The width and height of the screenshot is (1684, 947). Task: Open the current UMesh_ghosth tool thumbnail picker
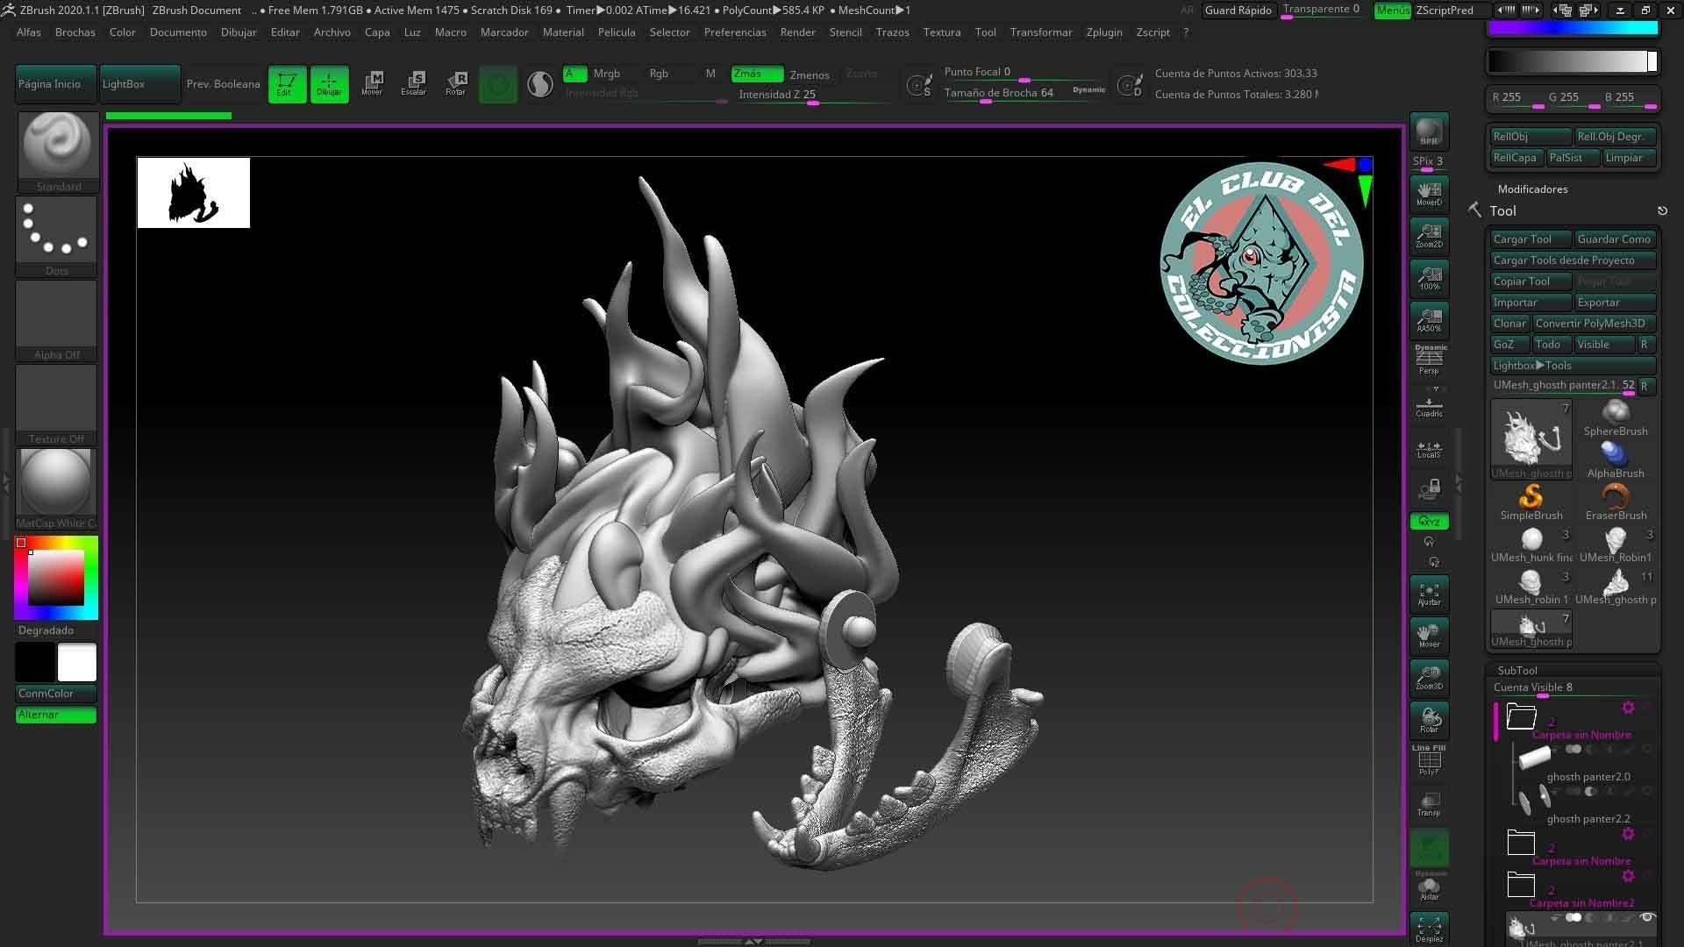tap(1531, 439)
